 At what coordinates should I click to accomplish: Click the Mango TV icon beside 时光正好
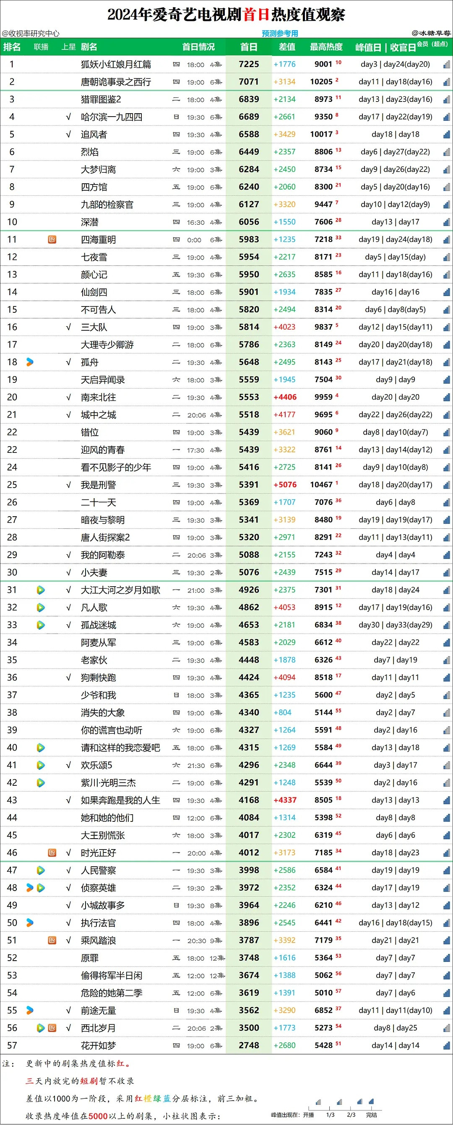pos(52,853)
